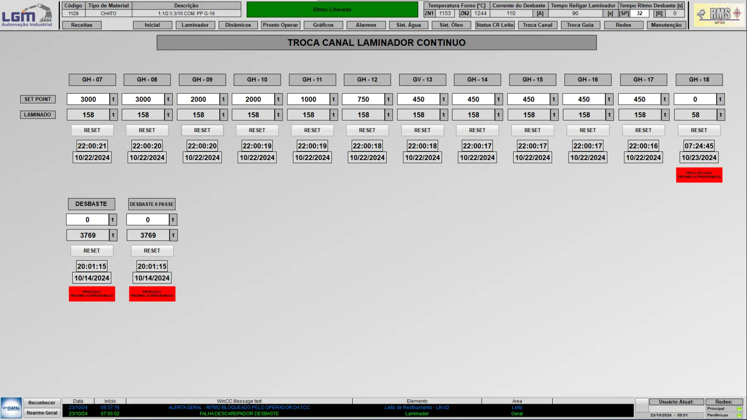Go to the Troca Guia screen
Screen dimensions: 747x420
[x=580, y=25]
